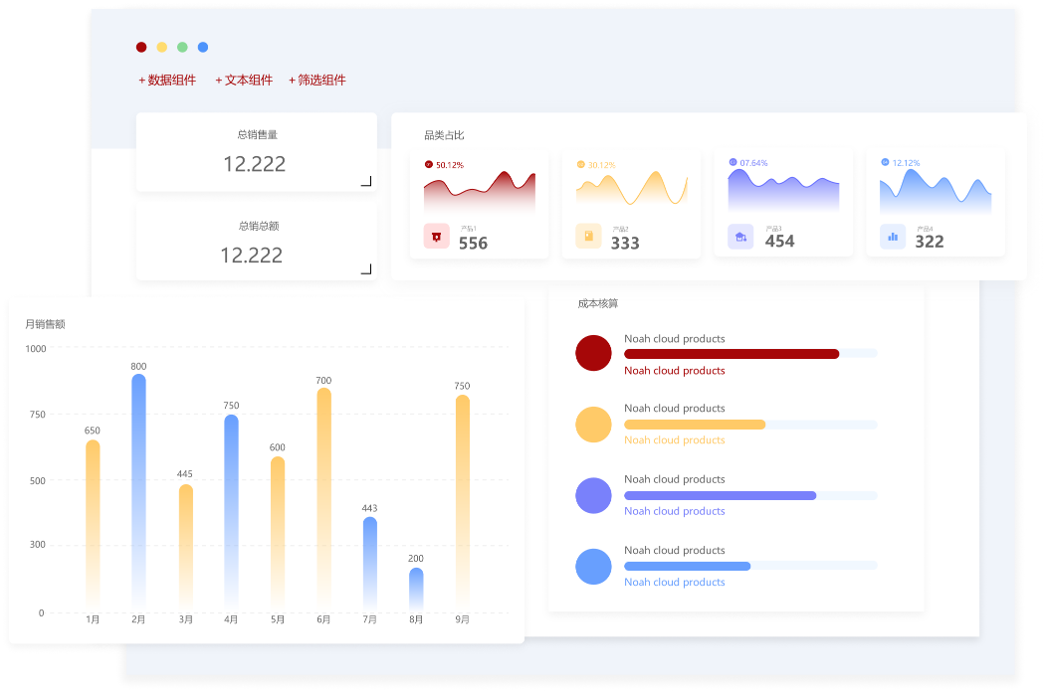Click the red 产品1 badge icon
The width and height of the screenshot is (1047, 692).
(x=436, y=237)
